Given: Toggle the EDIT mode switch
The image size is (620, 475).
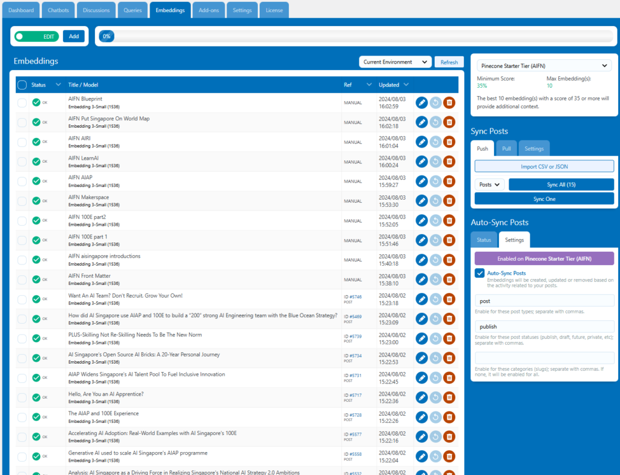Looking at the screenshot, I should click(36, 36).
